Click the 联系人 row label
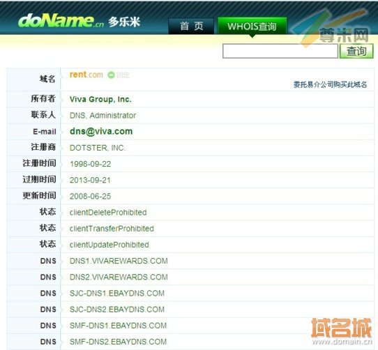The height and width of the screenshot is (350, 378). tap(43, 115)
